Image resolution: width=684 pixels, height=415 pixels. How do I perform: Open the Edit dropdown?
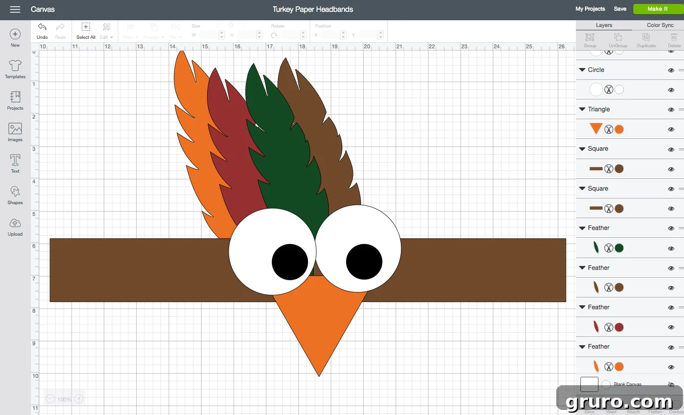106,30
